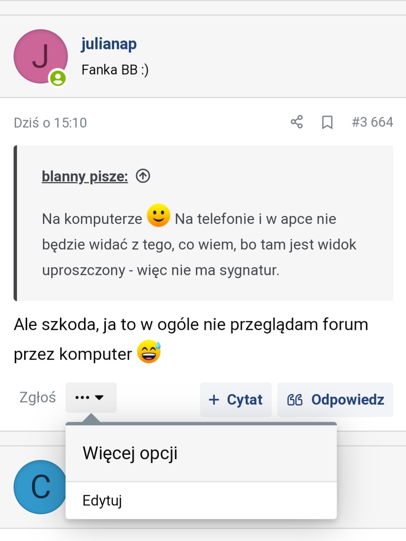Click the 'Fanka BB :)' user title
The width and height of the screenshot is (406, 541).
pyautogui.click(x=115, y=70)
